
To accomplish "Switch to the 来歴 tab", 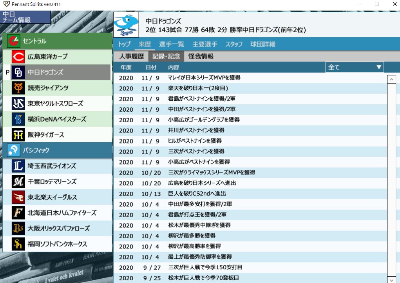I will coord(145,44).
